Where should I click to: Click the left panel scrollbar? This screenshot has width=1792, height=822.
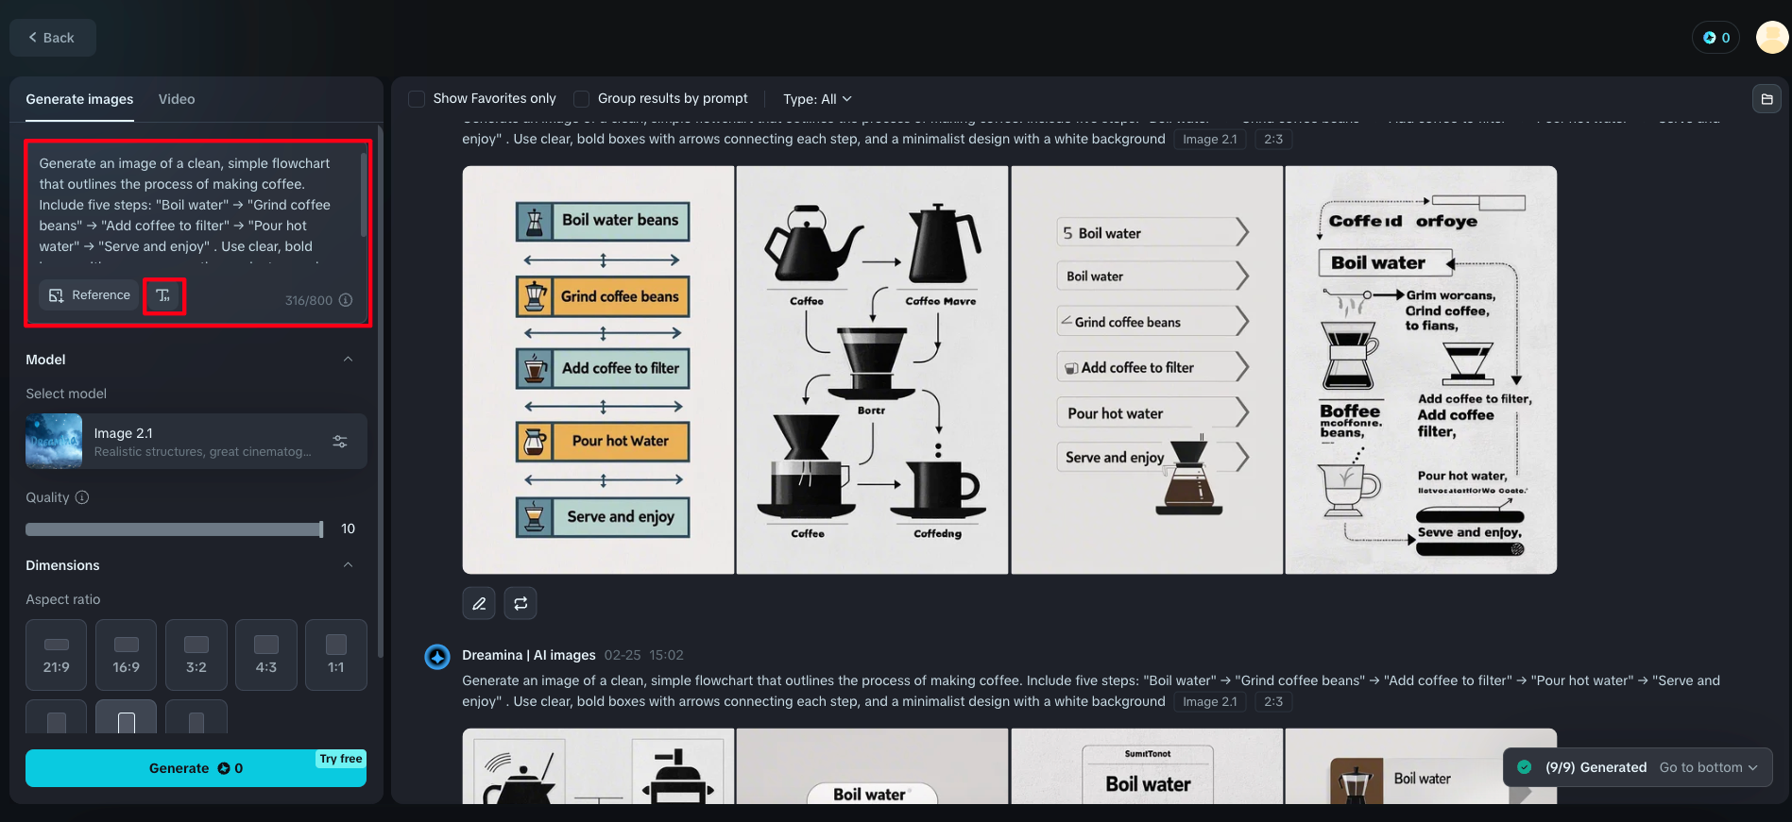(x=380, y=392)
